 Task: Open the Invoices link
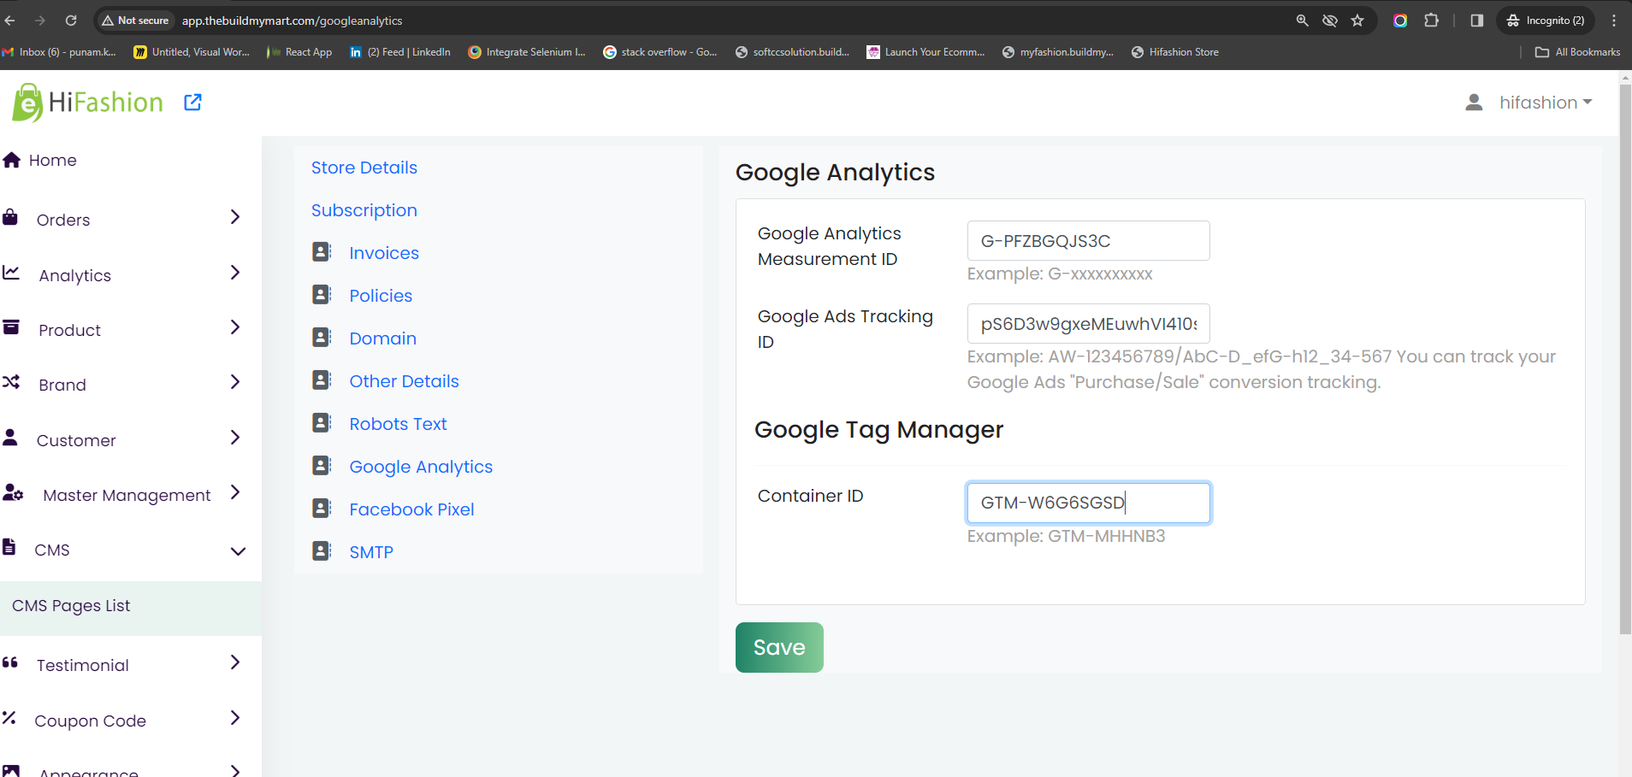pyautogui.click(x=384, y=253)
